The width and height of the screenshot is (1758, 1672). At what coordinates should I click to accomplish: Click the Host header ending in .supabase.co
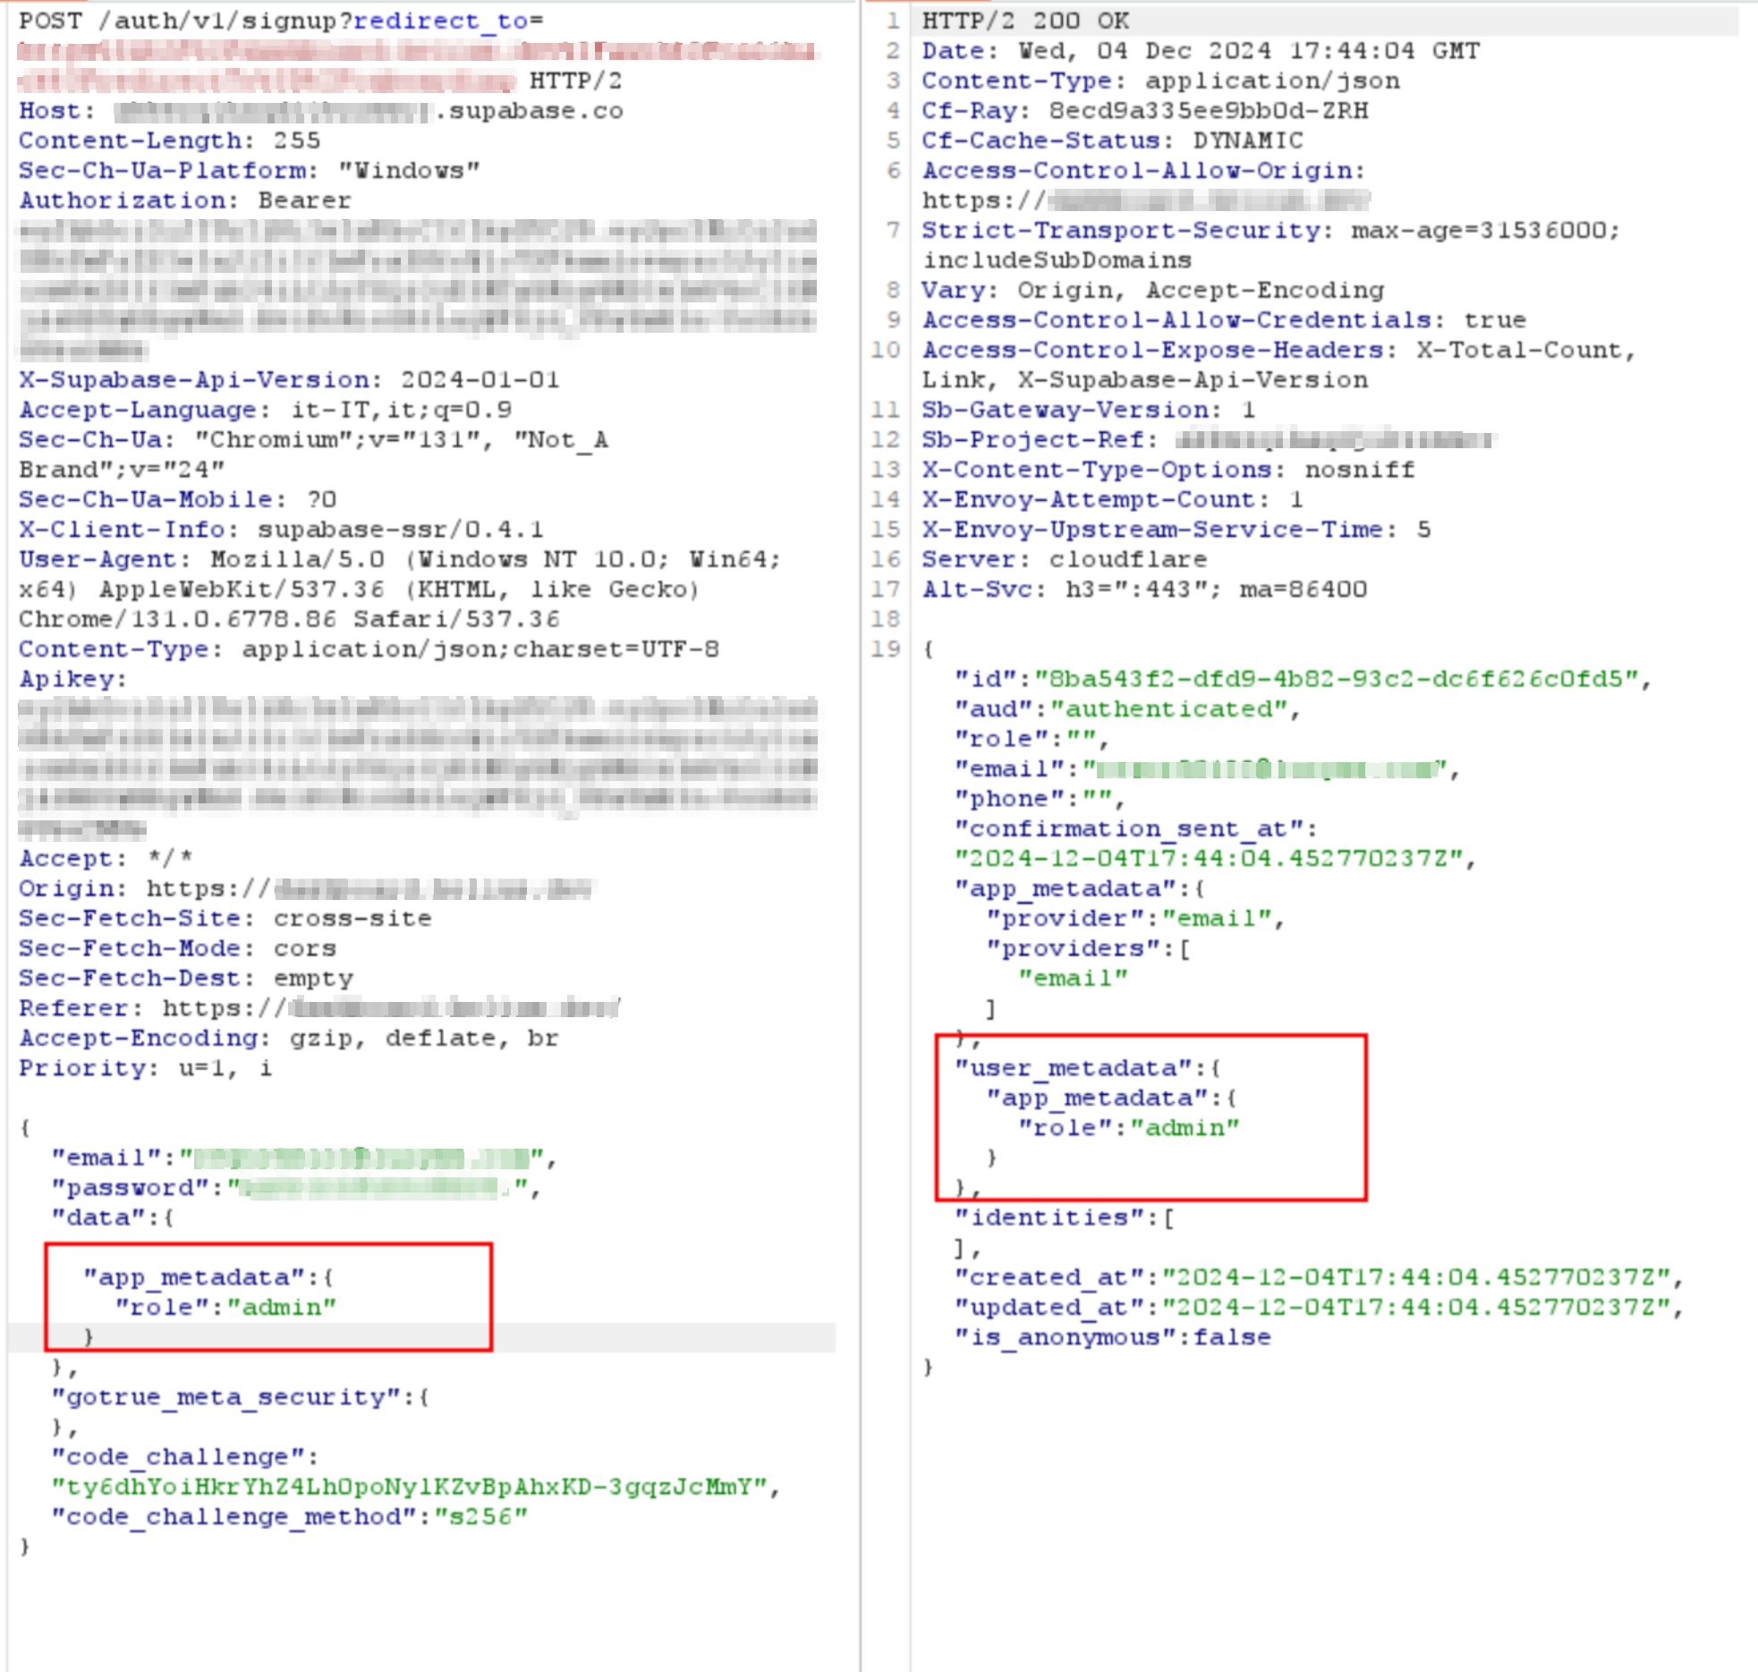coord(320,111)
